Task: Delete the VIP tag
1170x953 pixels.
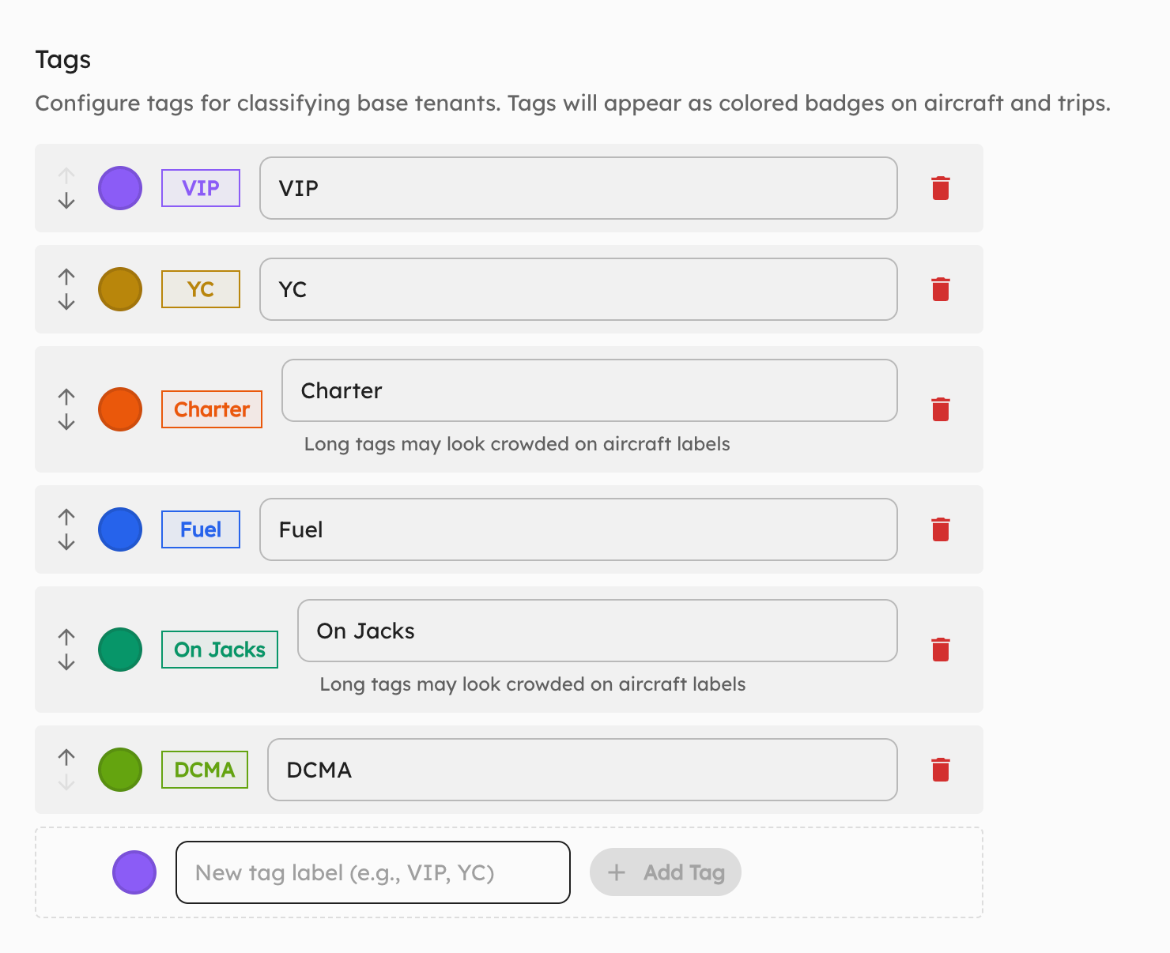Action: pyautogui.click(x=940, y=188)
